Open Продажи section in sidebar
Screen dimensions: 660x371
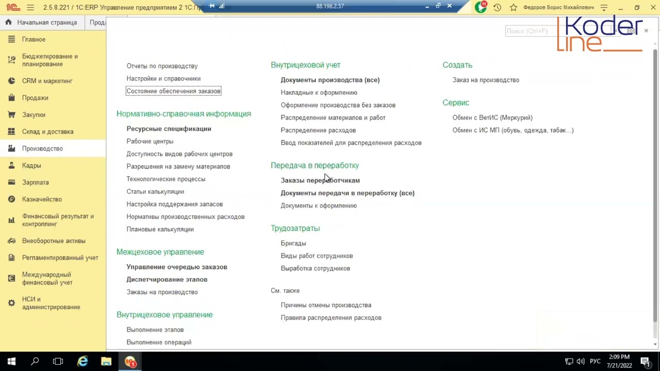tap(35, 98)
